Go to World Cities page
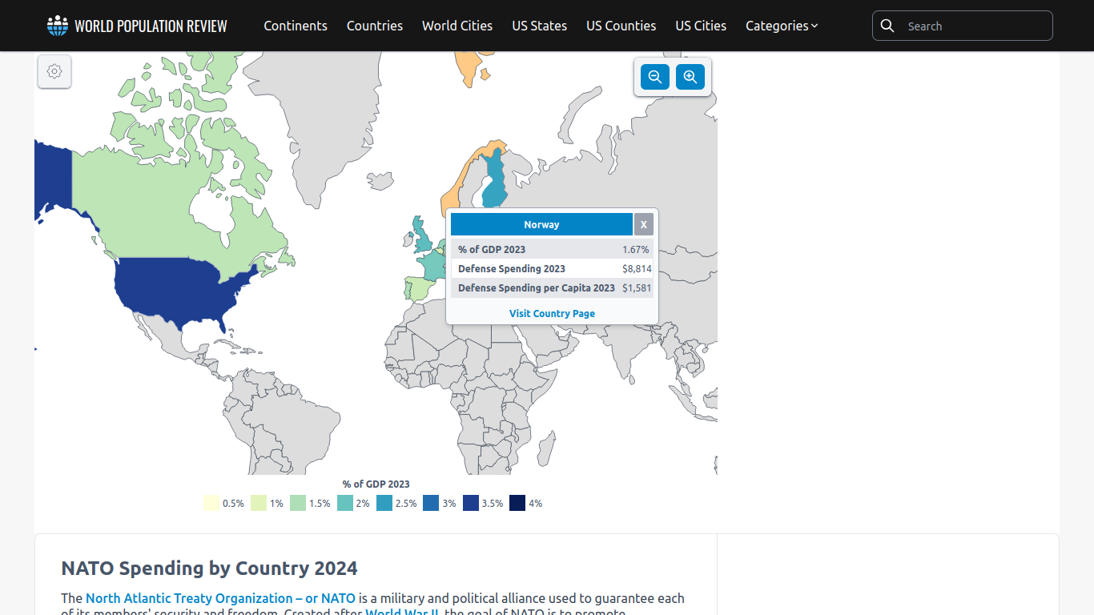This screenshot has width=1094, height=615. [x=457, y=26]
